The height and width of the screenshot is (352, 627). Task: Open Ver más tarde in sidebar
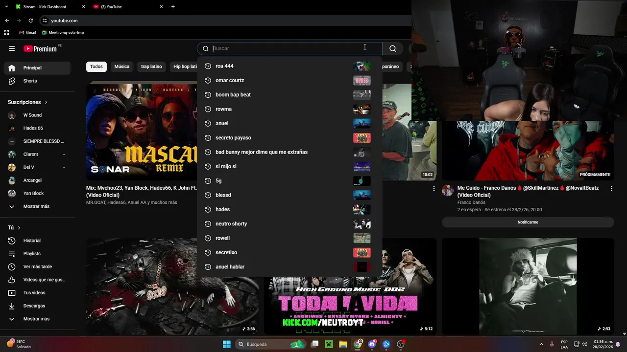(37, 266)
